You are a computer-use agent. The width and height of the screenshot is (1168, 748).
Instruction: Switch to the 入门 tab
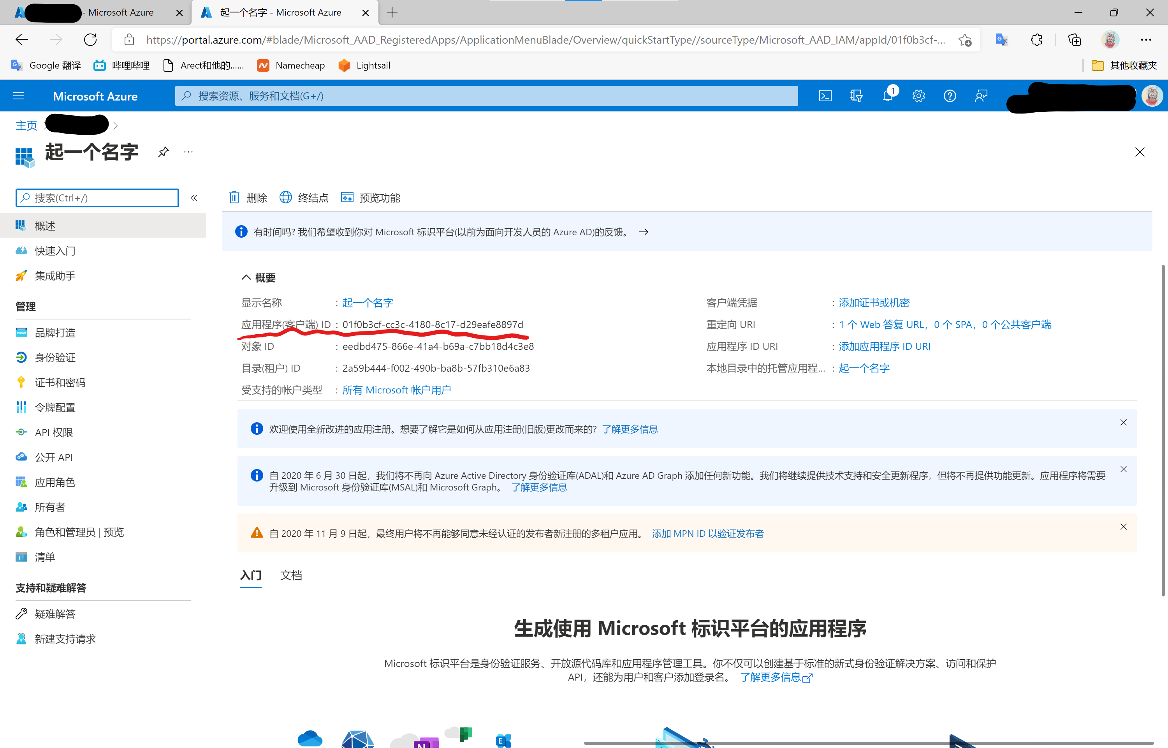tap(251, 575)
